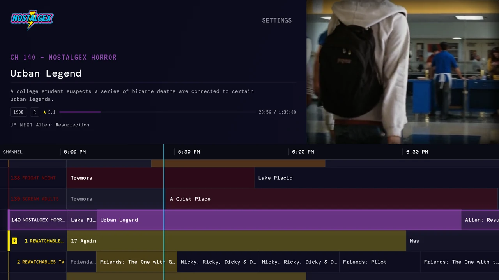Screen dimensions: 499x280
Task: Open Friends: The One with t... episode
Action: (x=460, y=262)
